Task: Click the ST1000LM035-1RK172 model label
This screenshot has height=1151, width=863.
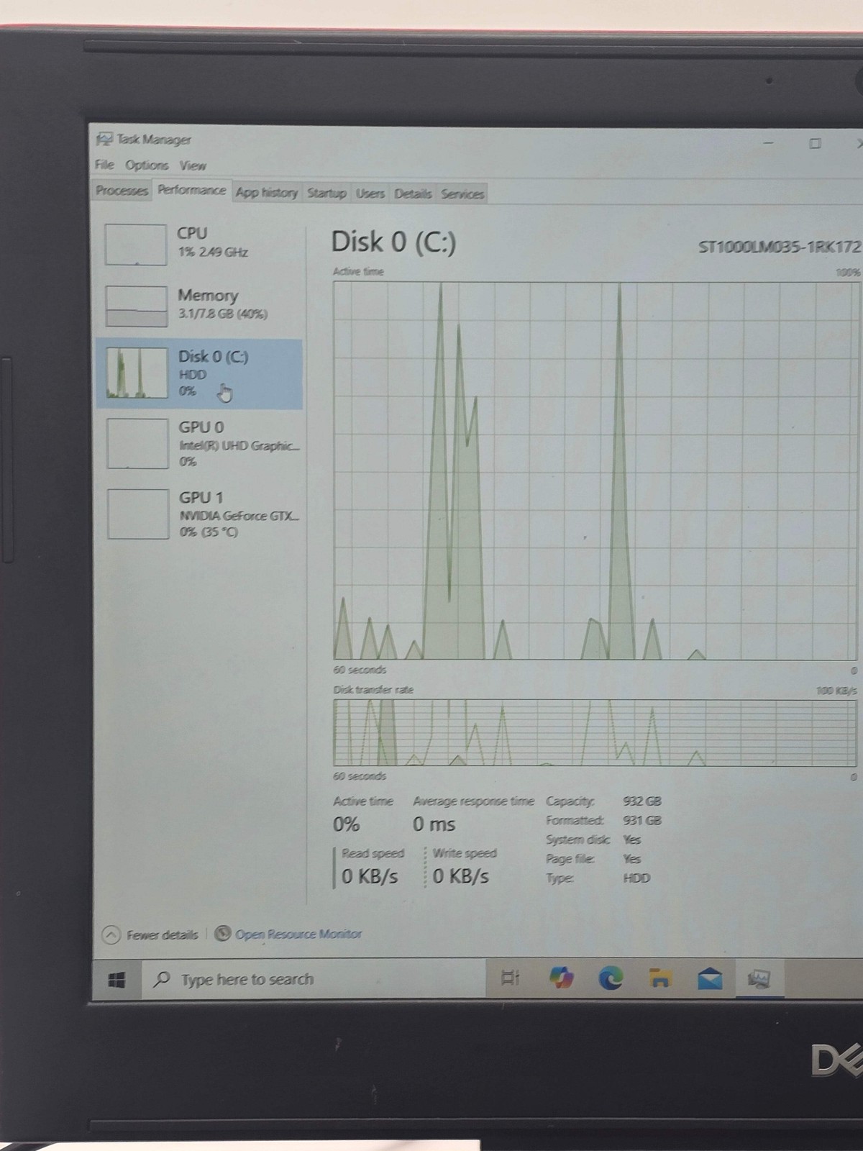Action: [x=780, y=247]
